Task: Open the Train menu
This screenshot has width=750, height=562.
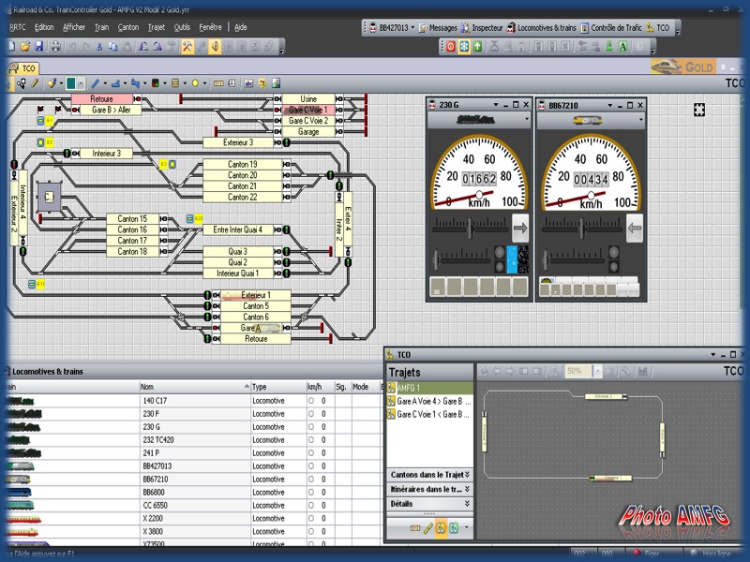Action: [x=102, y=27]
